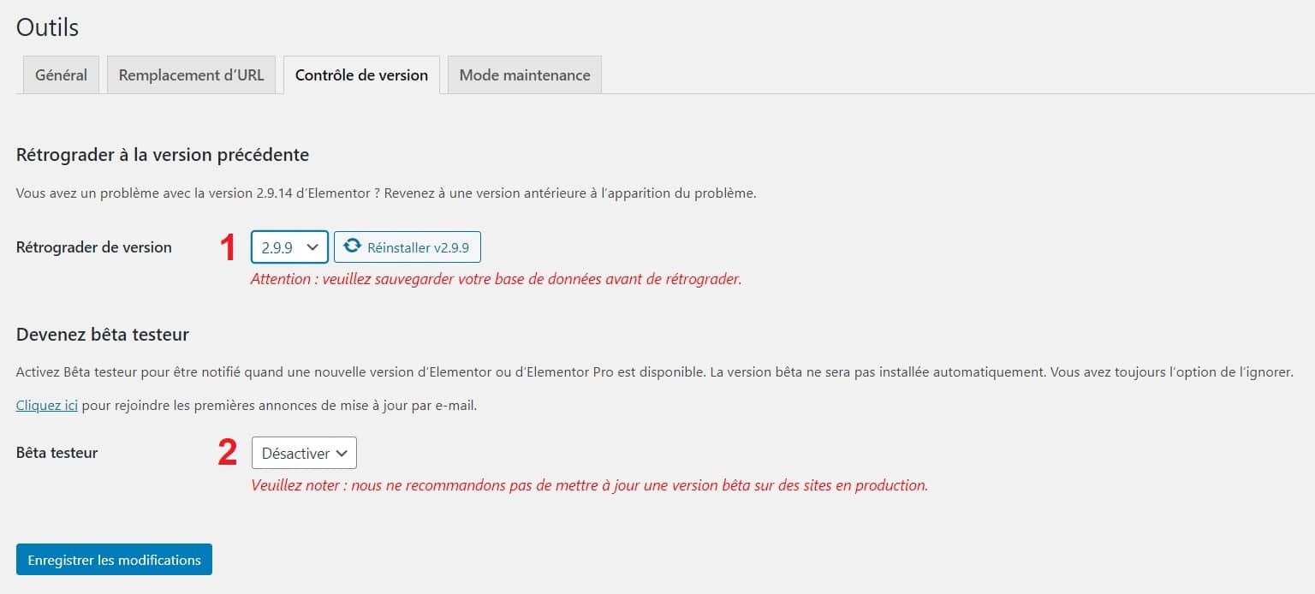Switch to Remplacement d'URL tab

pos(191,75)
